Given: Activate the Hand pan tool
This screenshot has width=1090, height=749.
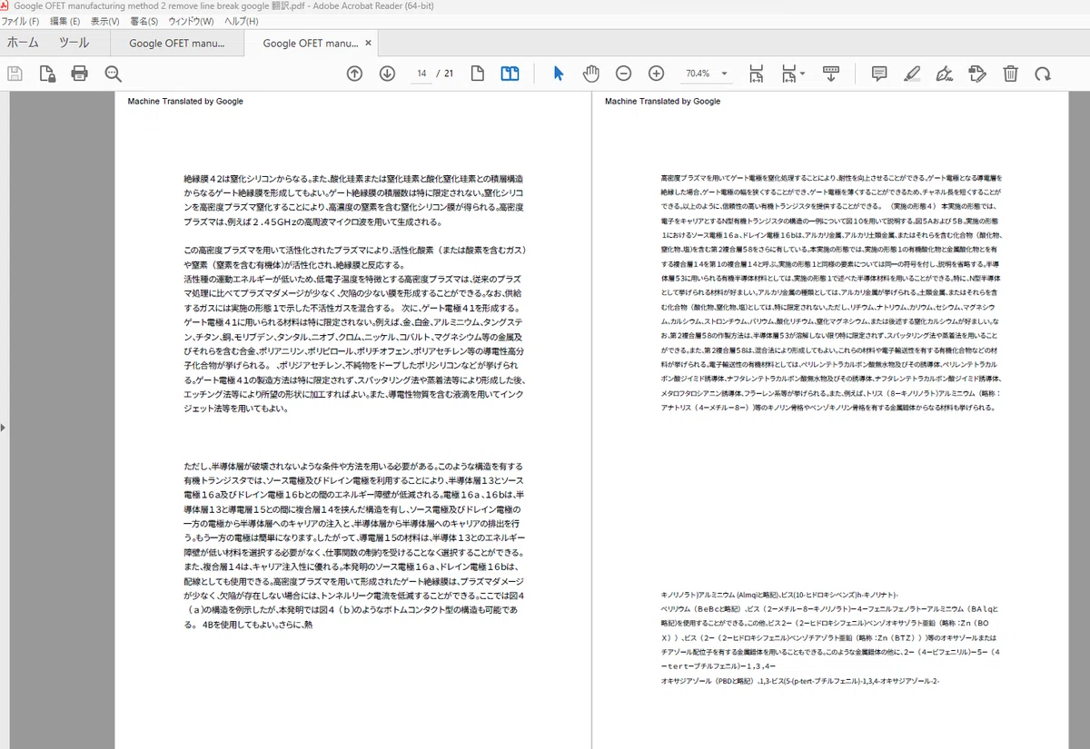Looking at the screenshot, I should [591, 74].
